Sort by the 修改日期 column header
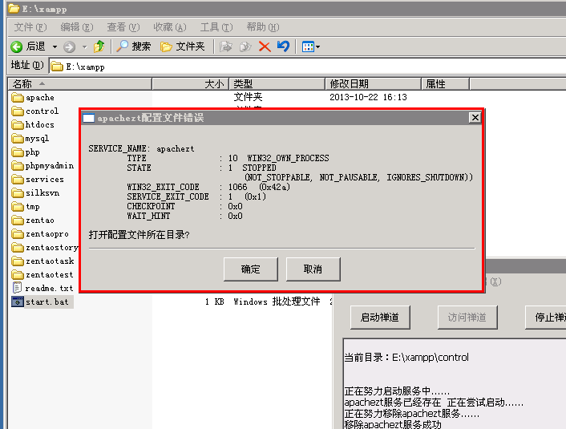The width and height of the screenshot is (566, 429). pyautogui.click(x=374, y=84)
